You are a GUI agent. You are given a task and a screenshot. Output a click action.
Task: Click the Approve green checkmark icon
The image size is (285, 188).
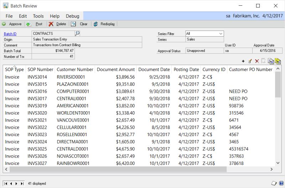4,24
